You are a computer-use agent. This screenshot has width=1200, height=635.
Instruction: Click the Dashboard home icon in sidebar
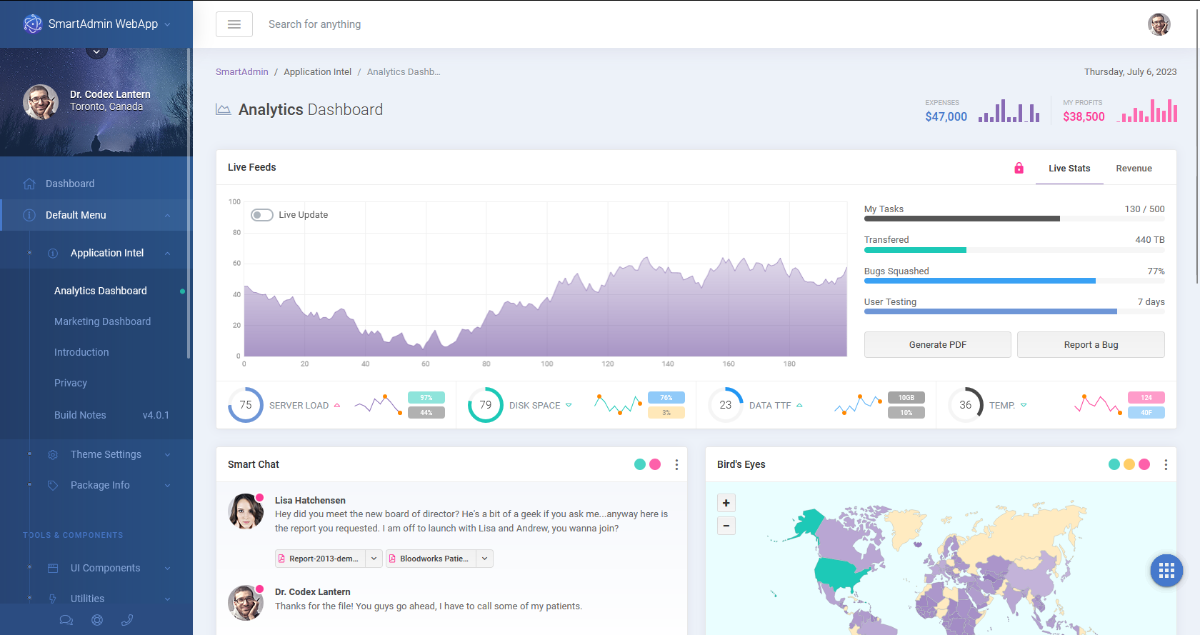29,184
